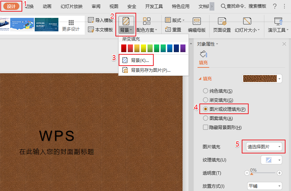This screenshot has width=291, height=191.
Task: Open 演示工具 presentation tools
Action: click(x=278, y=25)
